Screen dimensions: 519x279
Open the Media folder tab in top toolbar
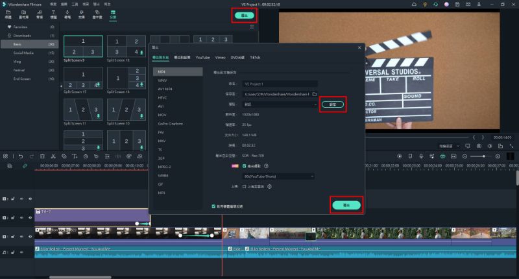tap(8, 14)
